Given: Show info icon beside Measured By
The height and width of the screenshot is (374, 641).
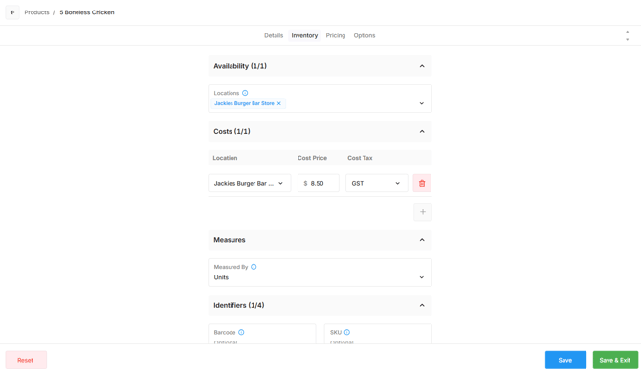Looking at the screenshot, I should click(254, 267).
